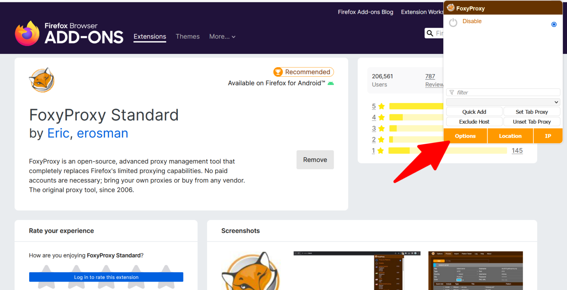Select the Disable radio button
This screenshot has width=567, height=290.
(554, 24)
